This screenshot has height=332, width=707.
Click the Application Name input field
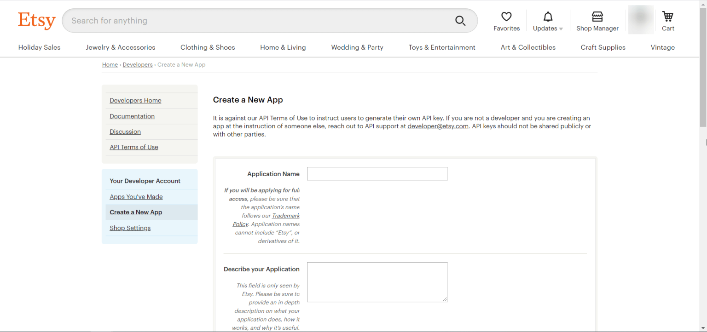pos(377,174)
